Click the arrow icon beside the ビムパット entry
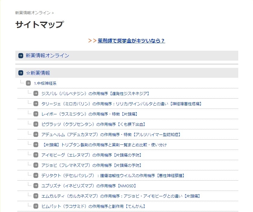The width and height of the screenshot is (253, 212). coord(36,206)
